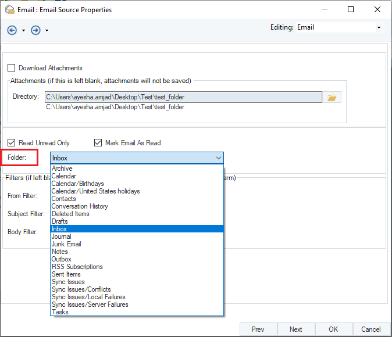Select Archive from folder list
The height and width of the screenshot is (337, 392).
[62, 168]
